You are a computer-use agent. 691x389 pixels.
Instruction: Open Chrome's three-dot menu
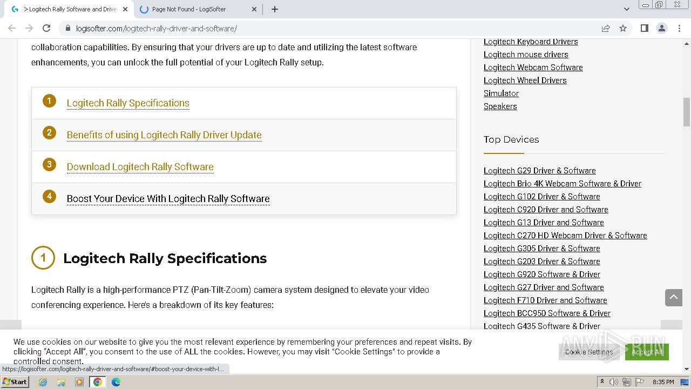pyautogui.click(x=679, y=28)
